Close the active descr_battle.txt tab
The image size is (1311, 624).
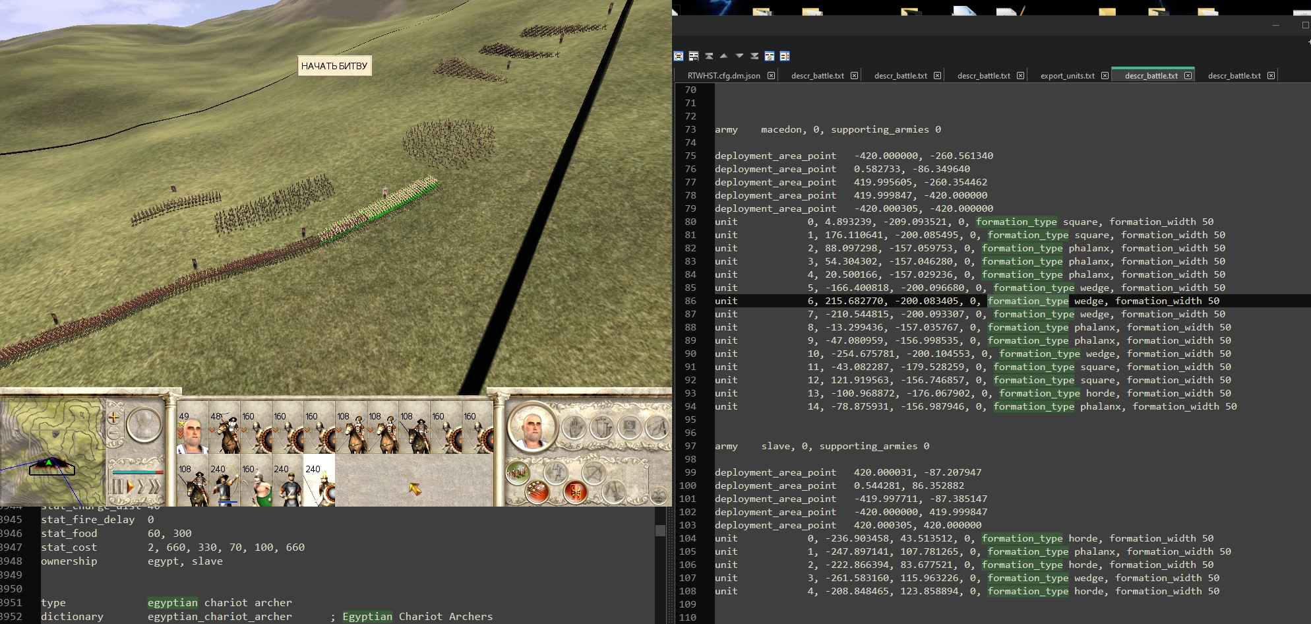click(1188, 75)
